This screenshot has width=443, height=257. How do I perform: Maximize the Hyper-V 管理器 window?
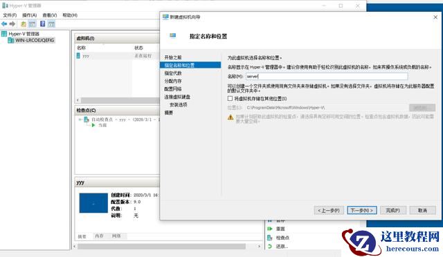tap(341, 6)
